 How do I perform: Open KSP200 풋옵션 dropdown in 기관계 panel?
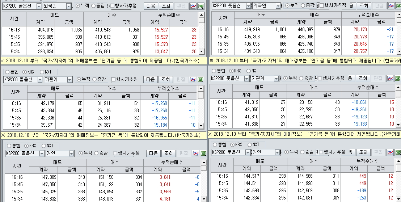[246, 79]
